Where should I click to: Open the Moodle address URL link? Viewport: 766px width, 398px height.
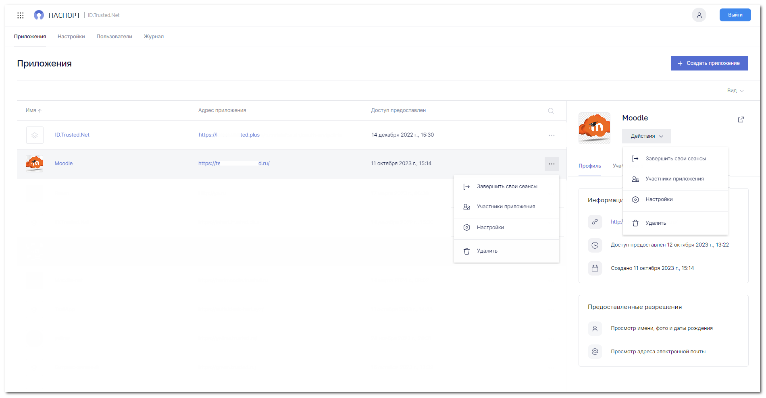click(234, 164)
